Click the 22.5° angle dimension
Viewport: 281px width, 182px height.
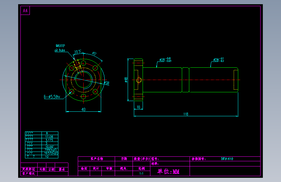(78, 52)
